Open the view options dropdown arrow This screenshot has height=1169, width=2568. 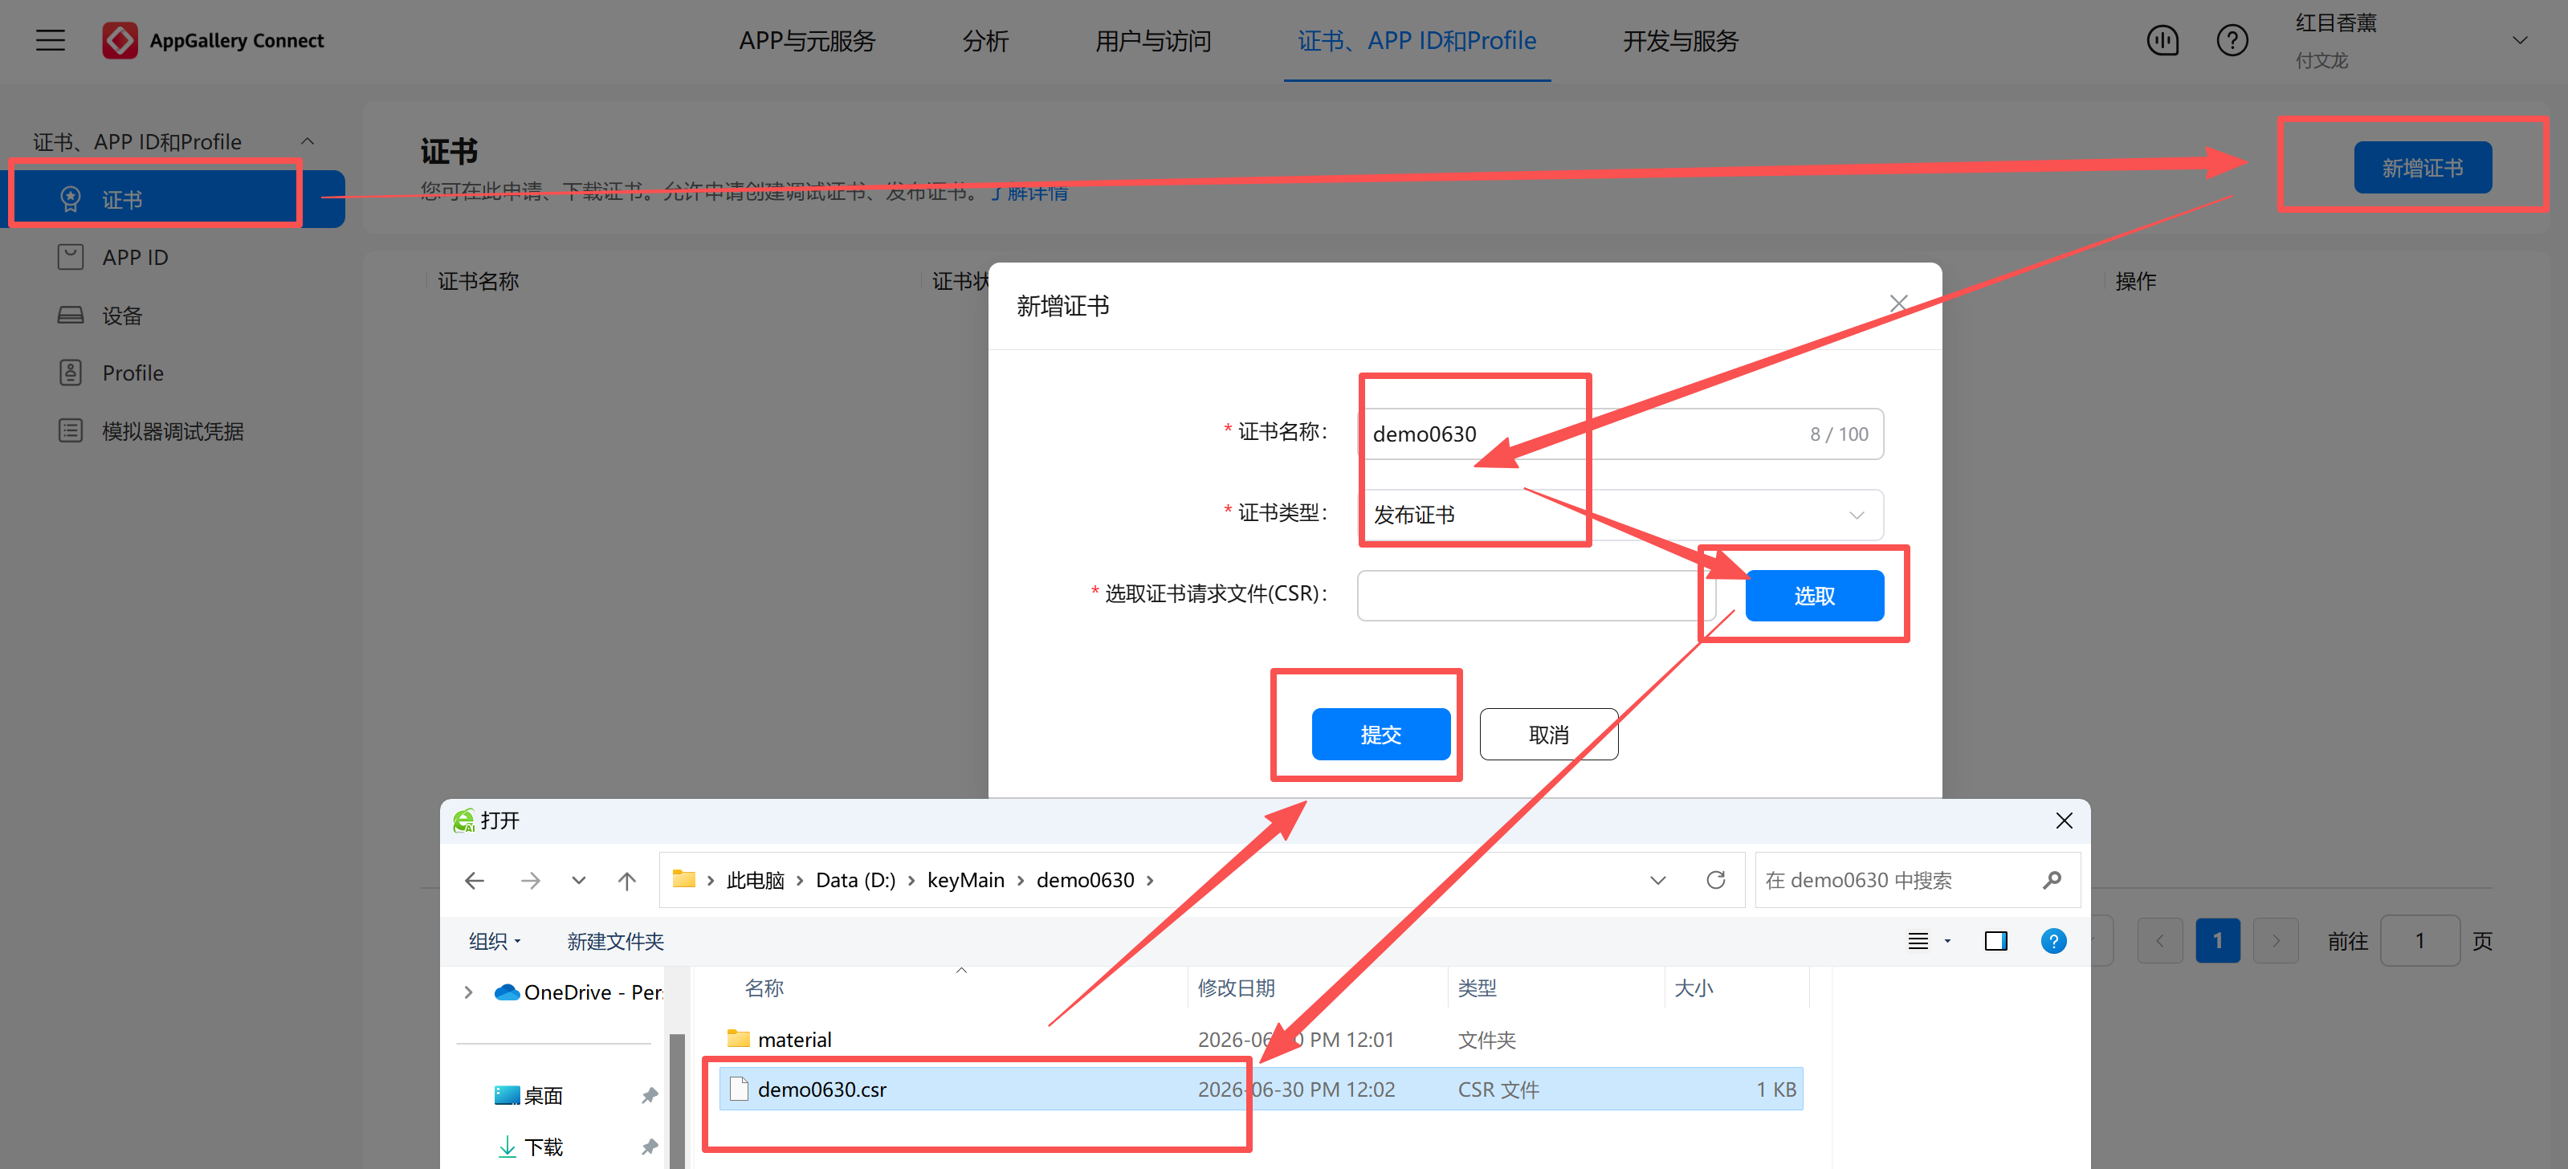[x=1947, y=941]
